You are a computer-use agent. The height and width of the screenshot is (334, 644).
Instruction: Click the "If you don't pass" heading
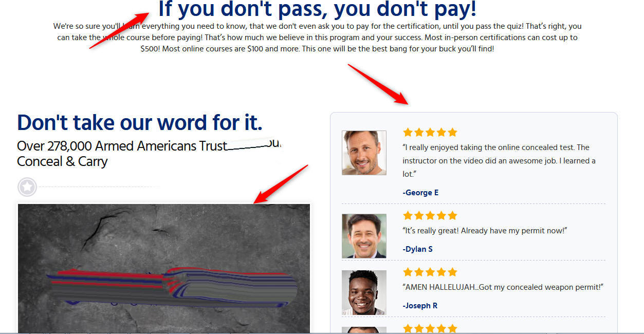[317, 9]
